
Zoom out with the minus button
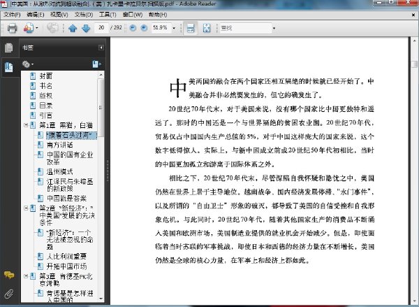[133, 27]
